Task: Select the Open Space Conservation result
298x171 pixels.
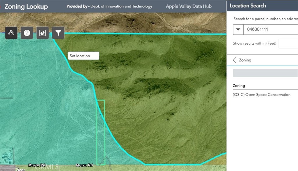Action: pyautogui.click(x=262, y=95)
